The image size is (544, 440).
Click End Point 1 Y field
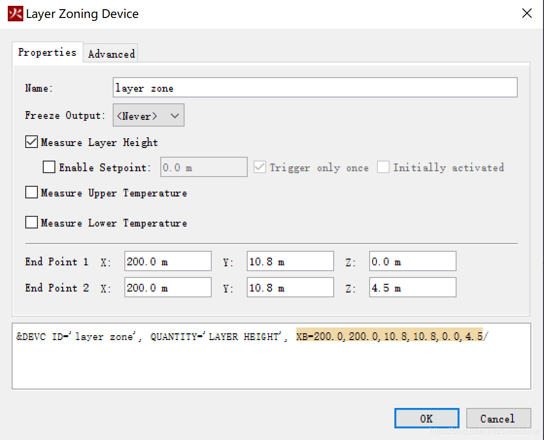tap(290, 261)
